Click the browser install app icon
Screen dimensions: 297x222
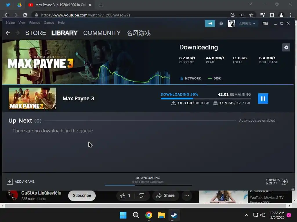click(x=232, y=15)
